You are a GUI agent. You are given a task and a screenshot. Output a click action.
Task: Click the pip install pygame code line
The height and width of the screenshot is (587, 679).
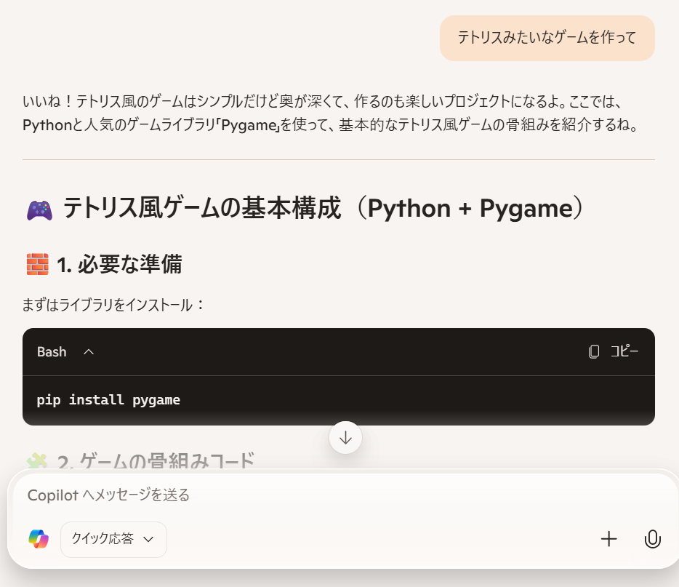coord(108,400)
